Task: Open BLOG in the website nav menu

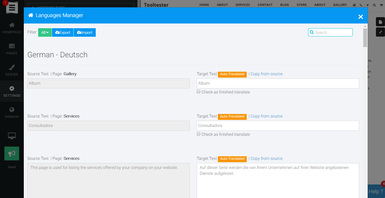Action: tap(285, 5)
